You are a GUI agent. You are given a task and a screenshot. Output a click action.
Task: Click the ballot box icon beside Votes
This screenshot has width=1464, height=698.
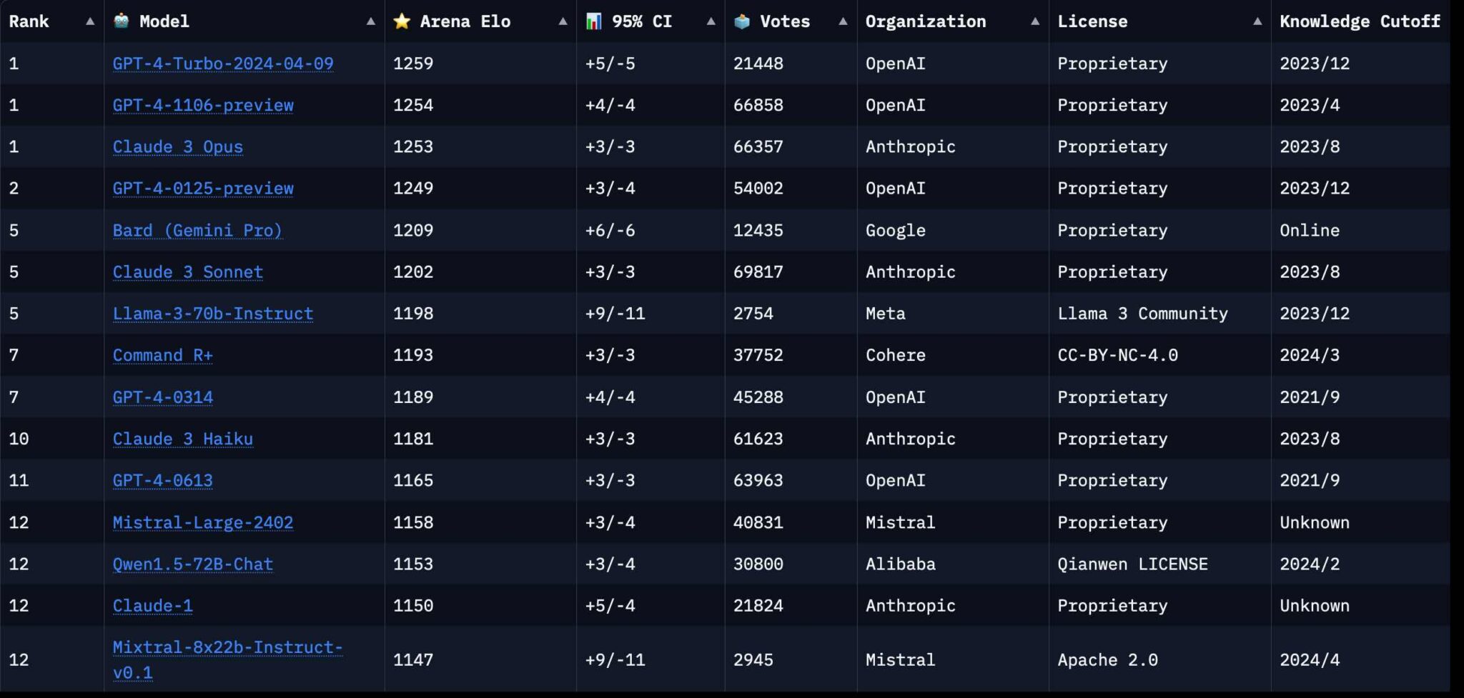pos(742,21)
